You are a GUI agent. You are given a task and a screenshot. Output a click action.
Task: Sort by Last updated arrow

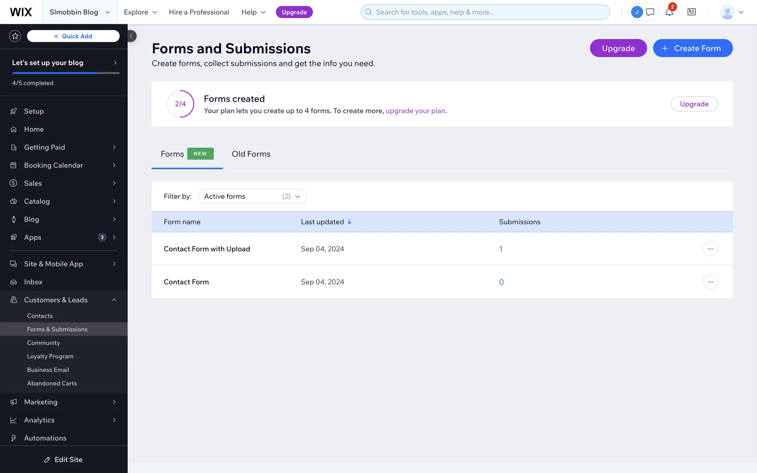349,222
